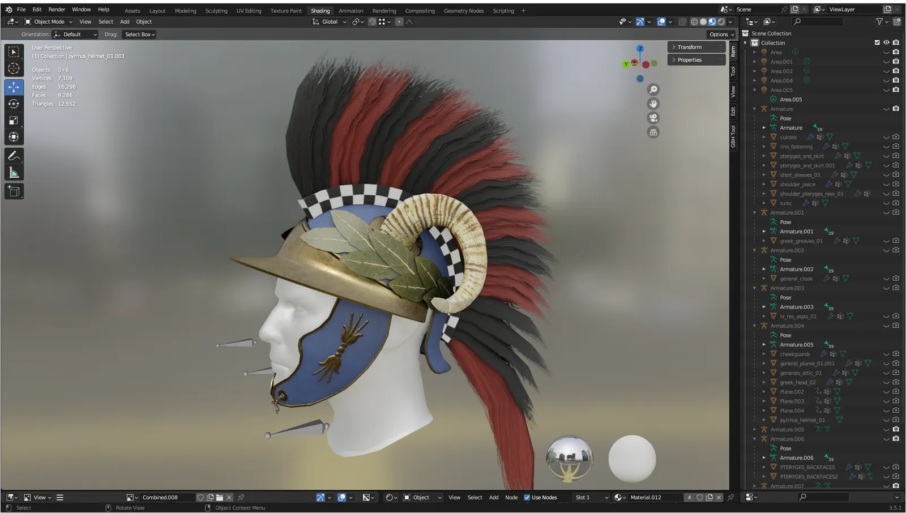This screenshot has height=513, width=906.
Task: Open the Object Mode dropdown
Action: (x=49, y=22)
